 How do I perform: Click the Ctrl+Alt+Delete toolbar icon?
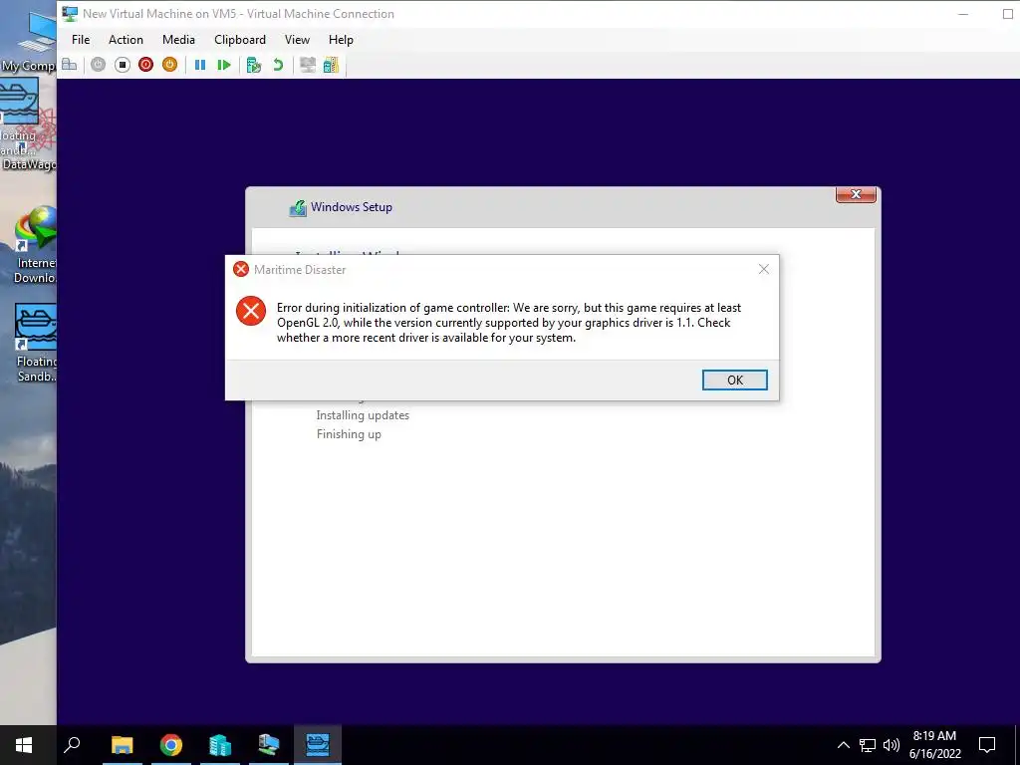(70, 65)
